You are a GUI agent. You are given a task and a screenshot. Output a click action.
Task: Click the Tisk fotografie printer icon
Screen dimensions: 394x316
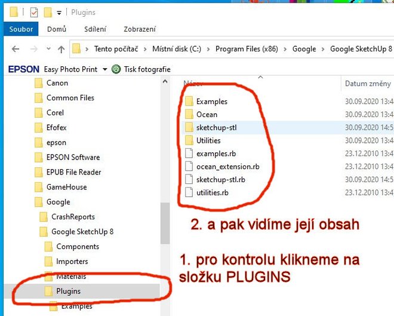[x=116, y=69]
